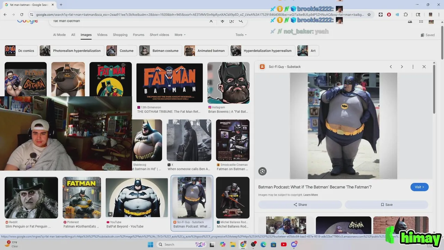
Task: Open the Windows Start menu
Action: pyautogui.click(x=150, y=244)
